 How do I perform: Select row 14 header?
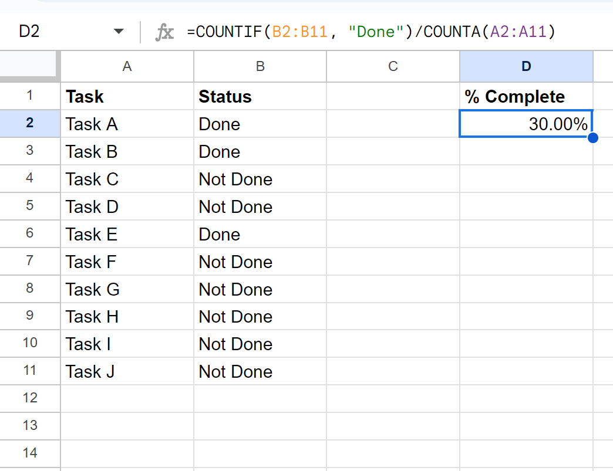30,453
